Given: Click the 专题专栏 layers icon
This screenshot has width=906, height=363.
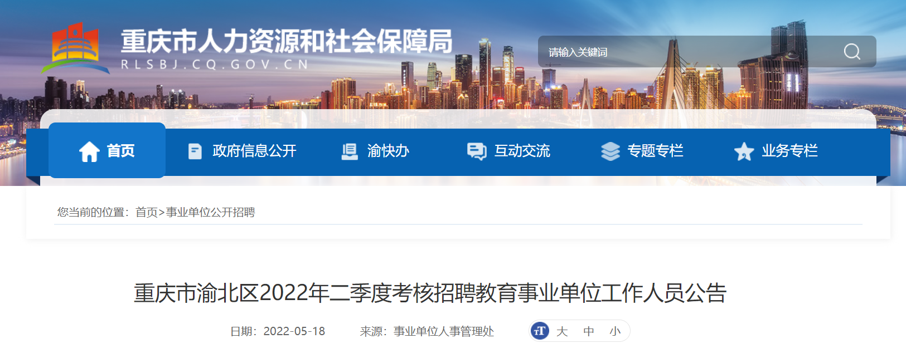Looking at the screenshot, I should tap(611, 151).
